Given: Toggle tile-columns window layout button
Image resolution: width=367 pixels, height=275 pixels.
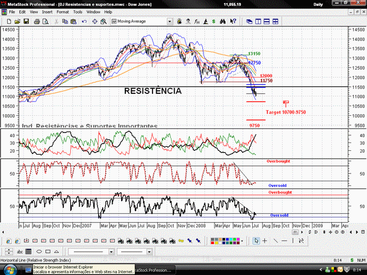Looking at the screenshot, I should (x=258, y=21).
